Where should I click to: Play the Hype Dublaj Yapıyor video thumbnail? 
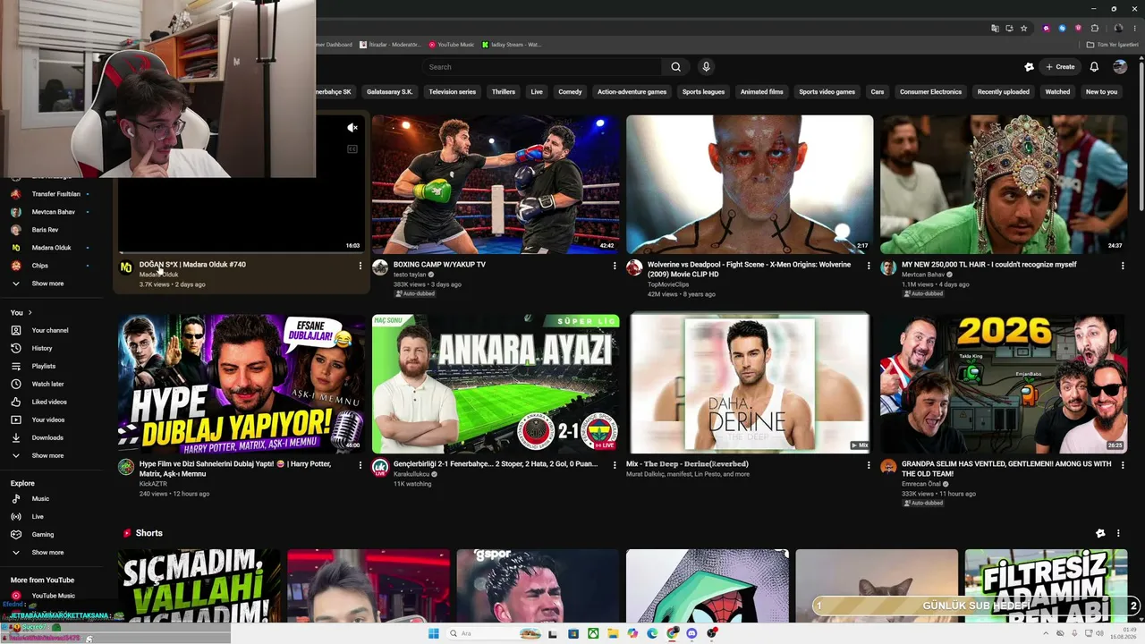[242, 384]
